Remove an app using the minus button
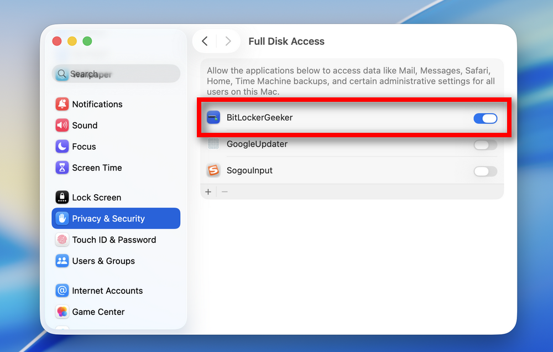Screen dimensions: 553x352 pos(225,191)
